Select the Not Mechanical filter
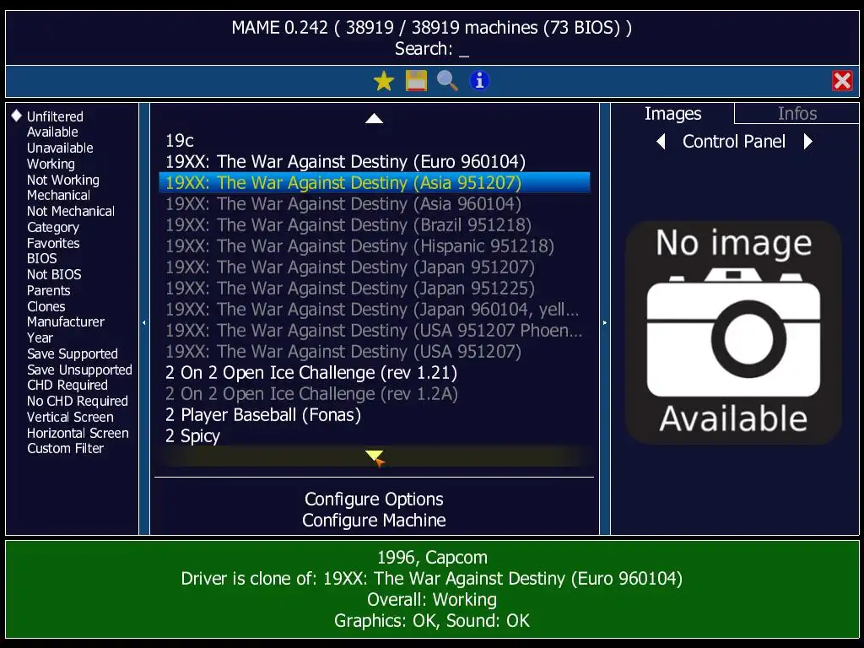The width and height of the screenshot is (864, 648). 71,212
